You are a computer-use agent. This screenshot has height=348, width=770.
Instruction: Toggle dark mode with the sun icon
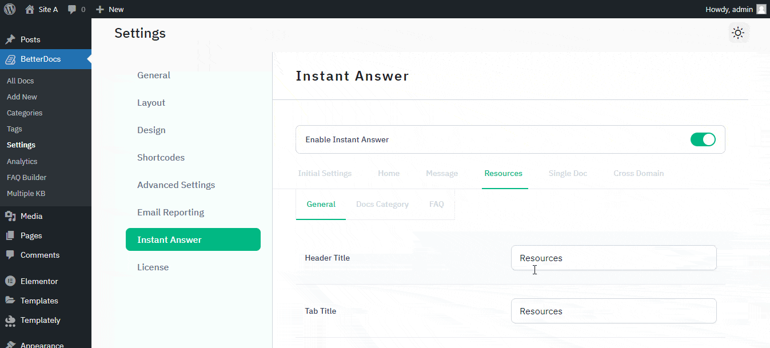(x=738, y=33)
